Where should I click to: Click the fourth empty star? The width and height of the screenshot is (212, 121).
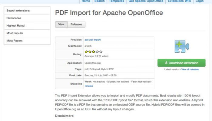97,52
